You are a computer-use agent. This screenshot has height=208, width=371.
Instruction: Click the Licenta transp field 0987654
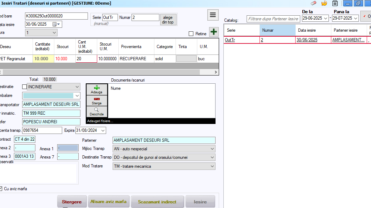(42, 130)
